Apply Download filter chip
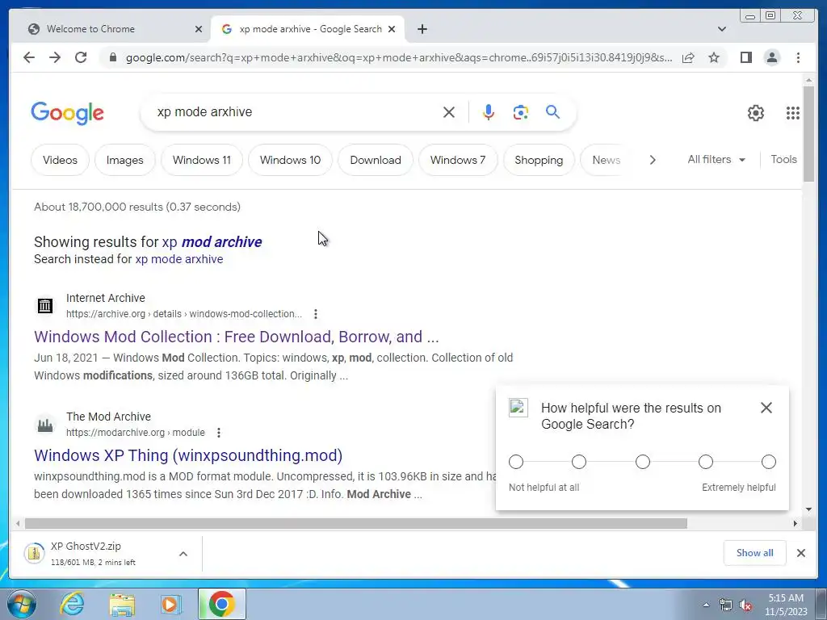 click(x=376, y=160)
